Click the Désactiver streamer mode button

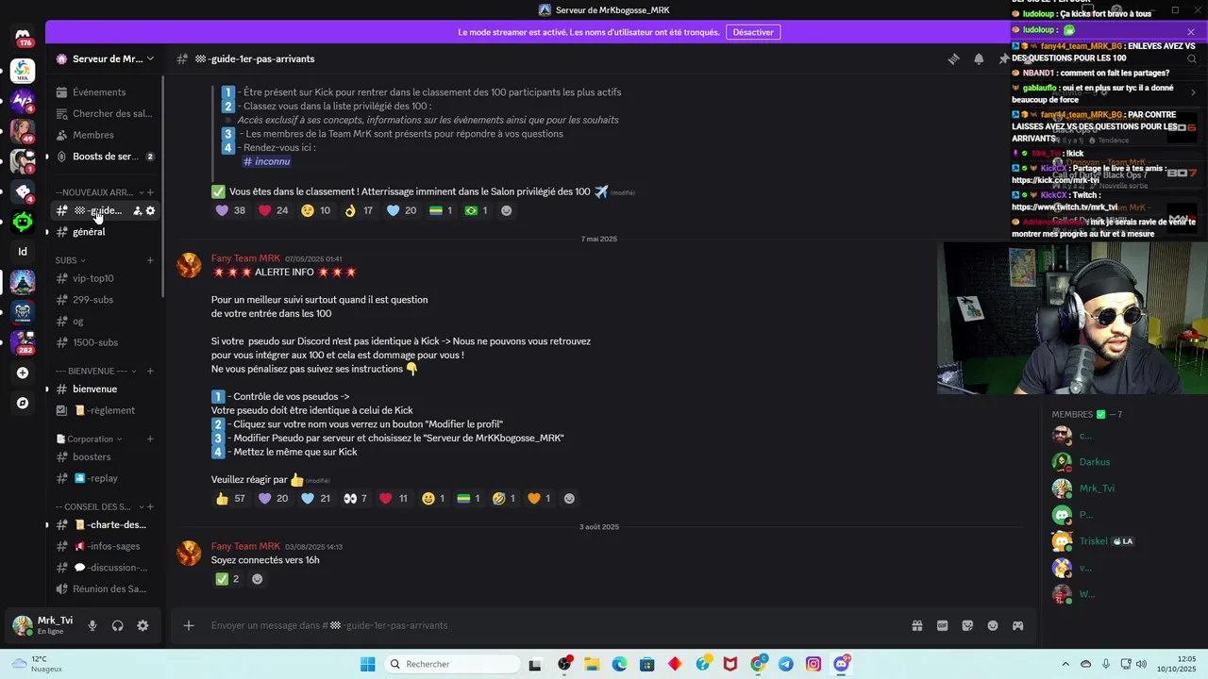tap(753, 32)
